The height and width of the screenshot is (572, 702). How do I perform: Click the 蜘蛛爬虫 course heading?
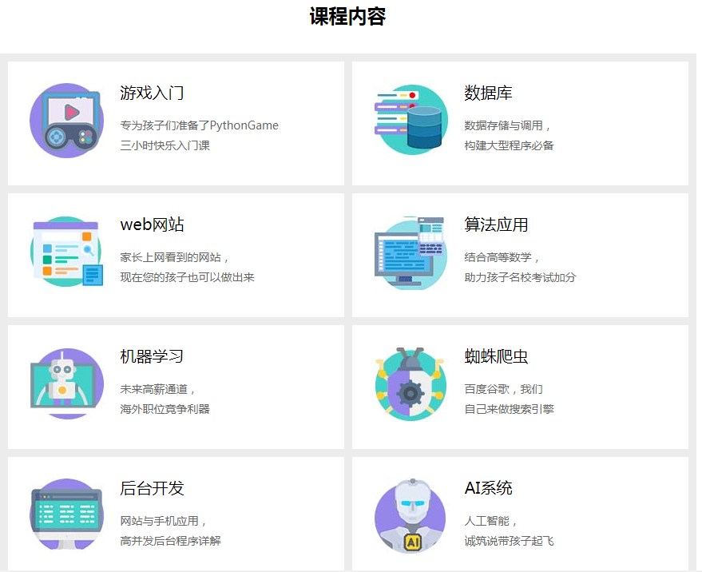[x=496, y=356]
